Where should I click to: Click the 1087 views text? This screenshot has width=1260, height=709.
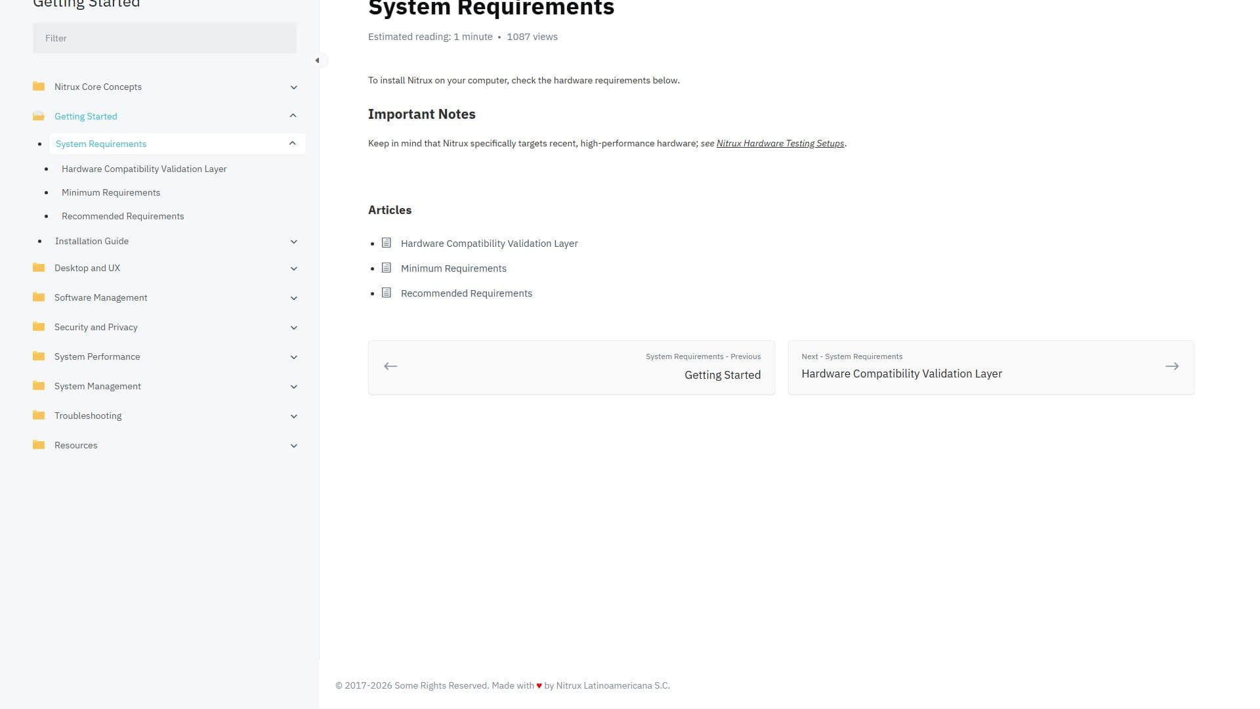point(532,37)
